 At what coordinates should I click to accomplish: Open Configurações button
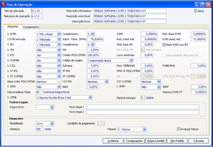tap(134, 141)
